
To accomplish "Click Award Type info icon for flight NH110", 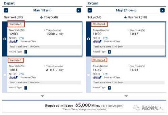I will pyautogui.click(x=110, y=52).
